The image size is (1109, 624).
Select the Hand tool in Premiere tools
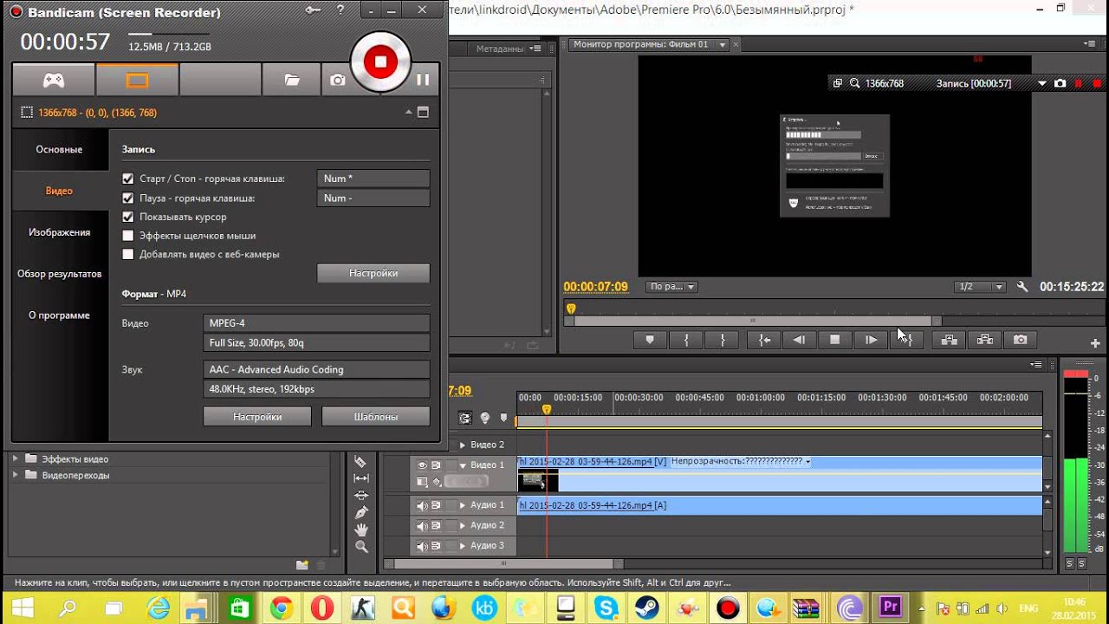point(361,530)
